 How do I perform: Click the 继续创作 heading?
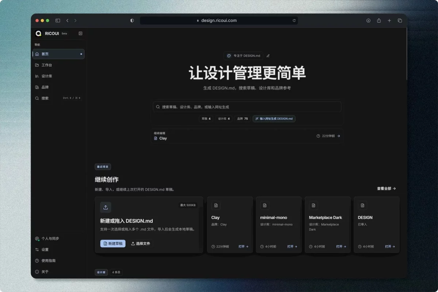(107, 180)
